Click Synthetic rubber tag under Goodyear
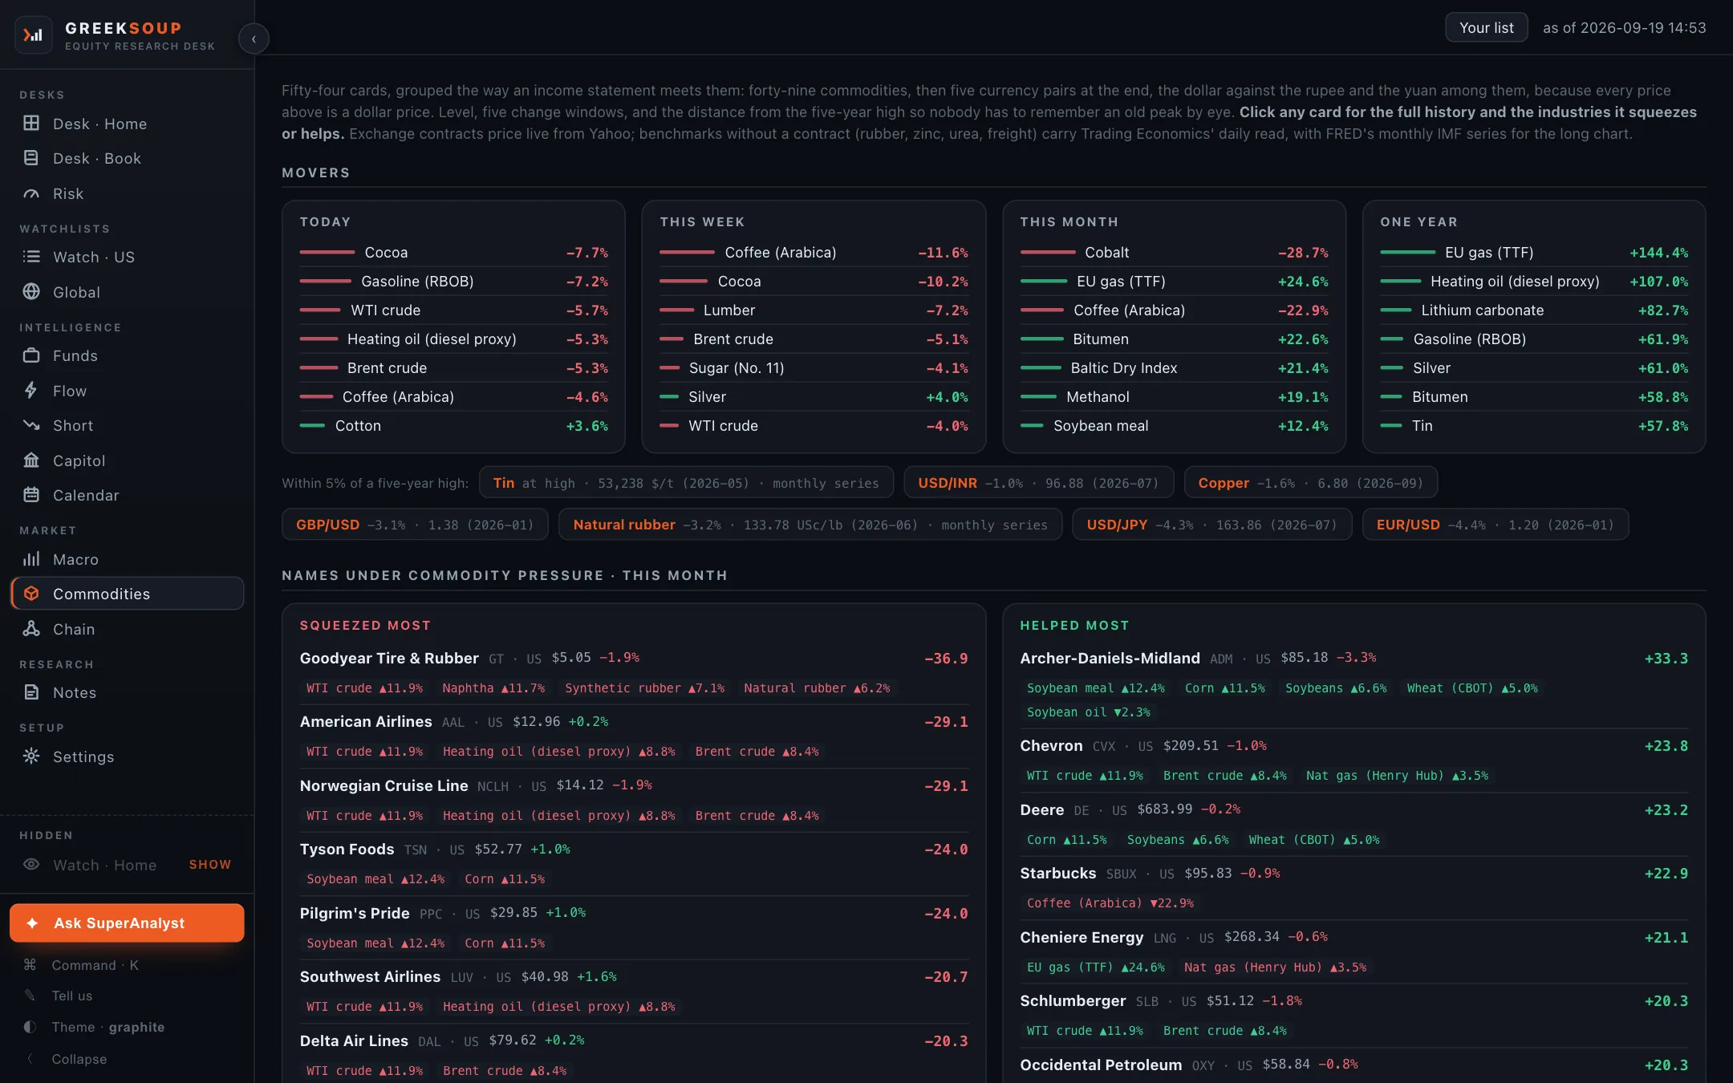 pyautogui.click(x=644, y=688)
